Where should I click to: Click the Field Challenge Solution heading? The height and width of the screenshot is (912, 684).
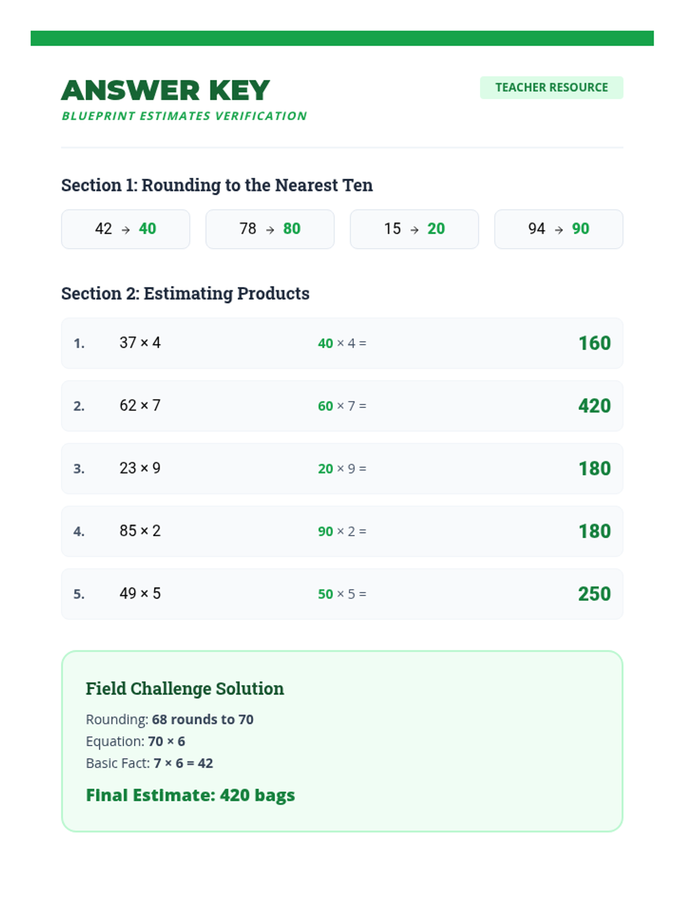(185, 689)
